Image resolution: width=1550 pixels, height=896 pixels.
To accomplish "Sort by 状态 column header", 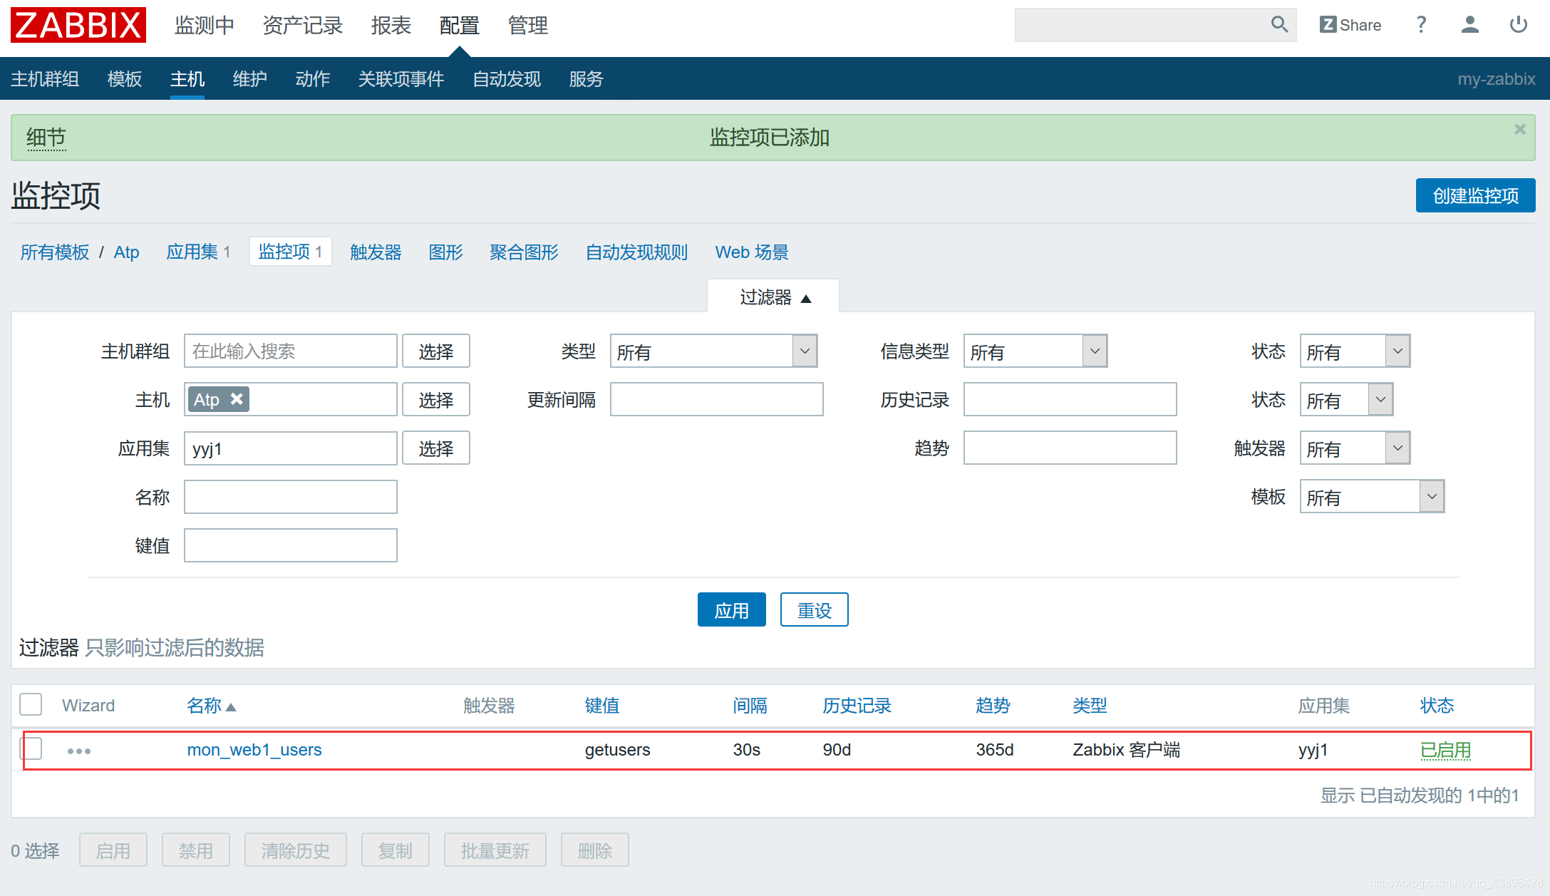I will 1437,706.
